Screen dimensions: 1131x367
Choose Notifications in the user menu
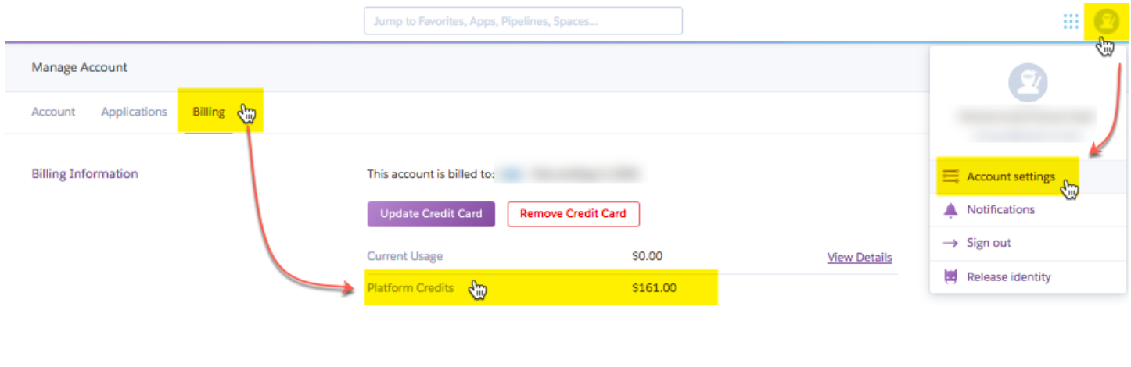tap(1000, 210)
